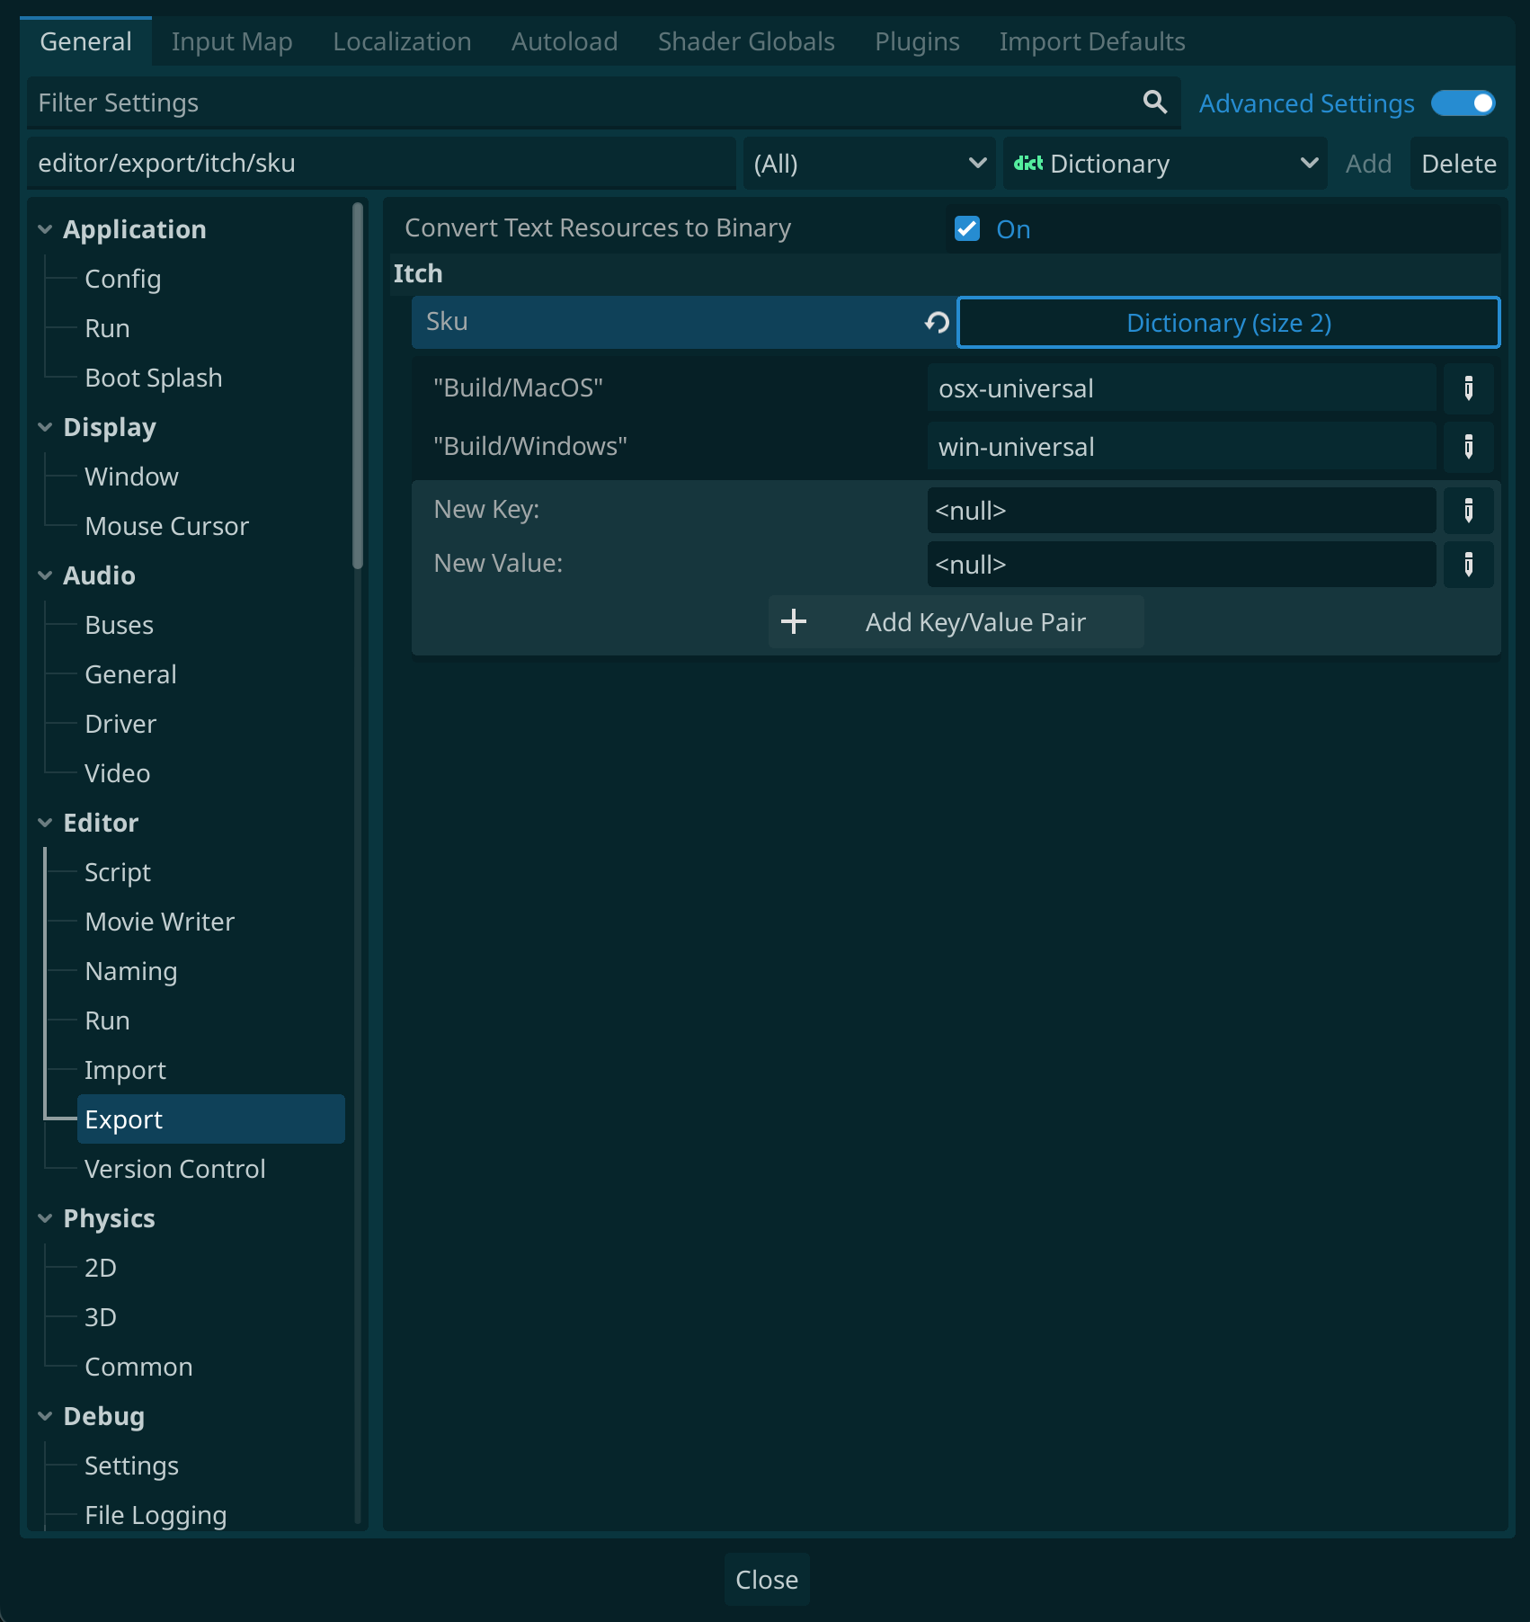Screen dimensions: 1530x1622
Task: Collapse the Application tree section
Action: click(46, 229)
